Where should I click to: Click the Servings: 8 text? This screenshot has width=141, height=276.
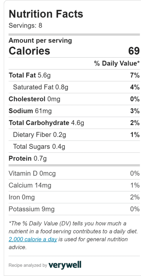point(25,26)
